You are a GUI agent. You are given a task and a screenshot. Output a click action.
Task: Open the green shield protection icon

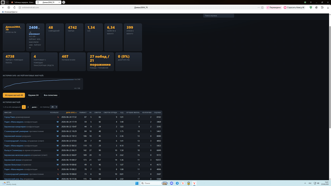pos(311,7)
